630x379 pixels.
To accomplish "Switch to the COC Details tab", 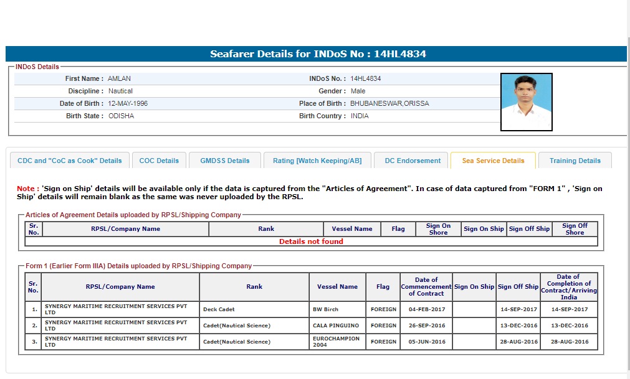I will 159,161.
